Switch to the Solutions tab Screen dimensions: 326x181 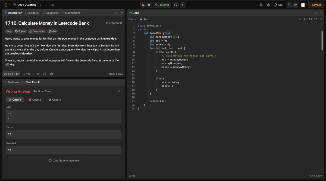click(x=50, y=13)
